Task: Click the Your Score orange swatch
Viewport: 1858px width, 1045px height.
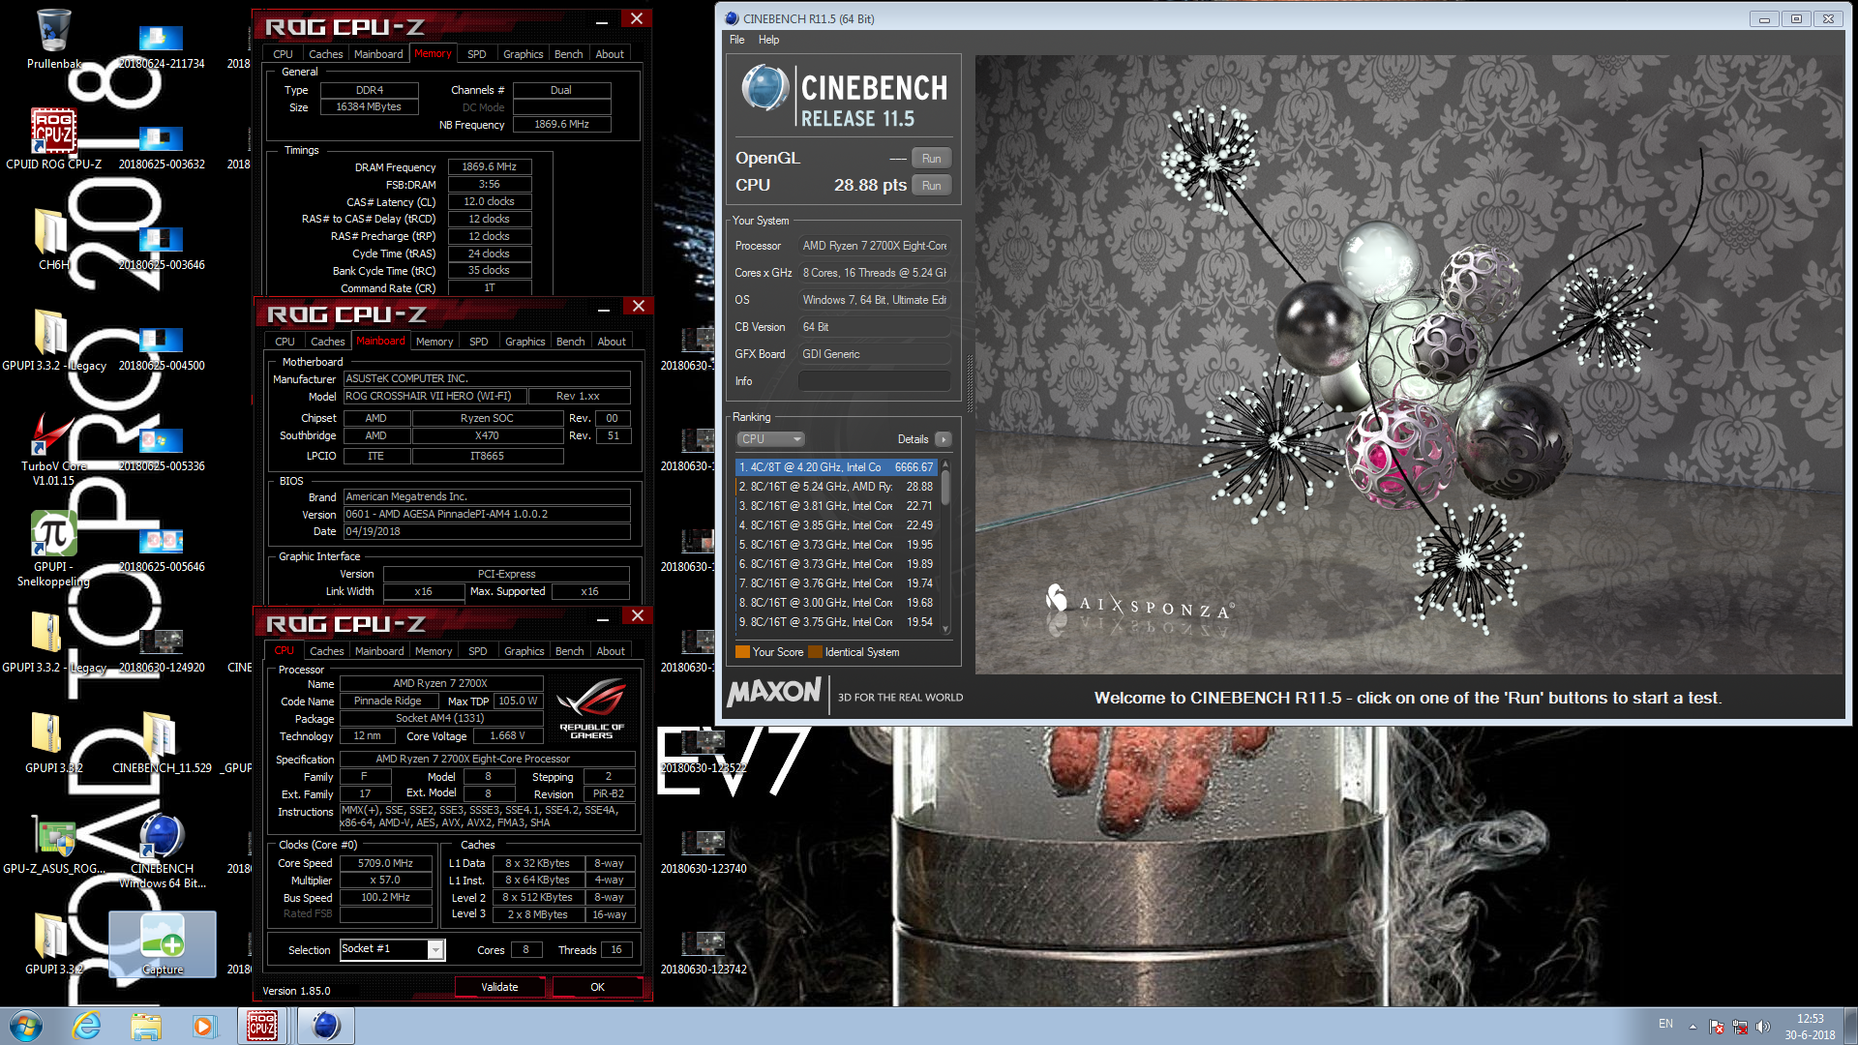Action: click(742, 652)
